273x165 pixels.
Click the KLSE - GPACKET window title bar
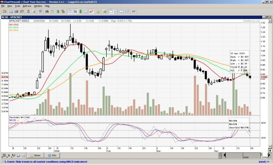(x=132, y=17)
